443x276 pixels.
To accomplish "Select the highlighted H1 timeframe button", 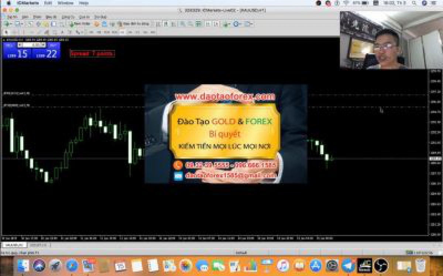I will tap(122, 32).
